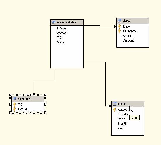Click the key icon beside Currency FROM
The height and width of the screenshot is (145, 161).
15,109
